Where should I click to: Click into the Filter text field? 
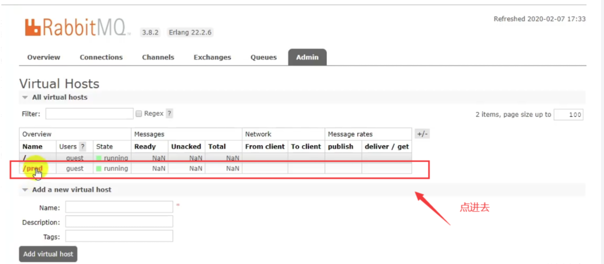[x=90, y=114]
